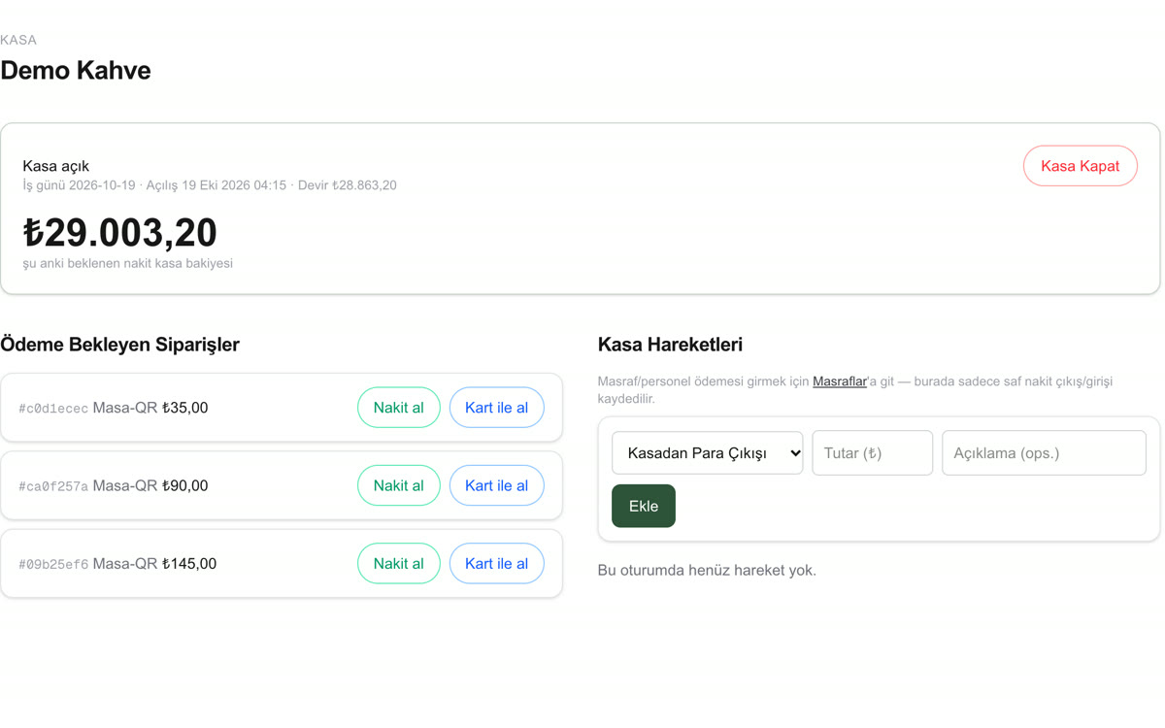This screenshot has height=728, width=1165.
Task: Click the business day and Devir info line
Action: [x=210, y=185]
